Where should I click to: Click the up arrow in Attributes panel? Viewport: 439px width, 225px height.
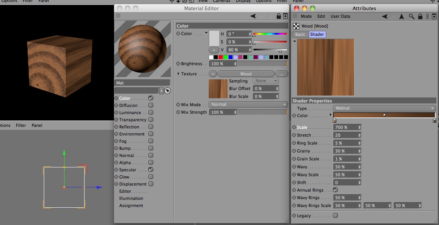click(402, 17)
